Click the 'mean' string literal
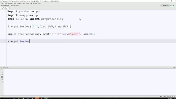The image size is (176, 99). coord(75,34)
